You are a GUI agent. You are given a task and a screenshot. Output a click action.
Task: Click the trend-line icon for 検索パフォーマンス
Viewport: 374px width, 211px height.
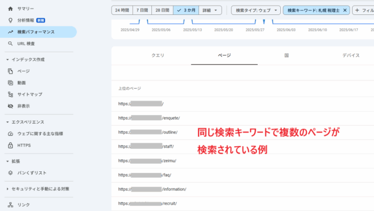tap(10, 32)
